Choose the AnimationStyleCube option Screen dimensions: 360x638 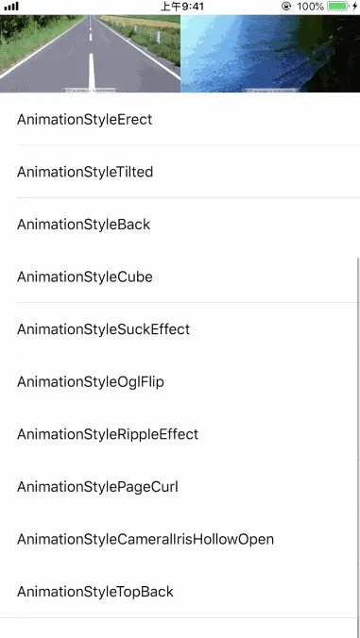[x=180, y=277]
